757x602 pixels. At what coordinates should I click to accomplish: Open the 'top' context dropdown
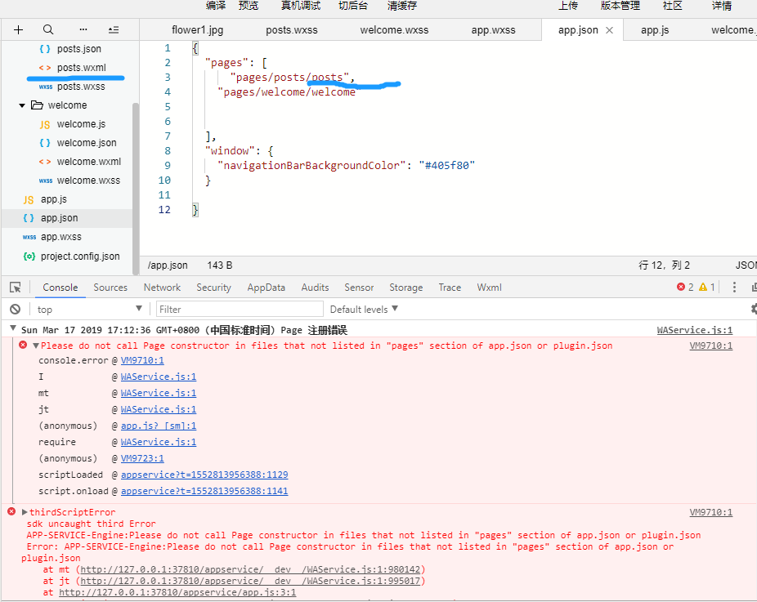89,310
